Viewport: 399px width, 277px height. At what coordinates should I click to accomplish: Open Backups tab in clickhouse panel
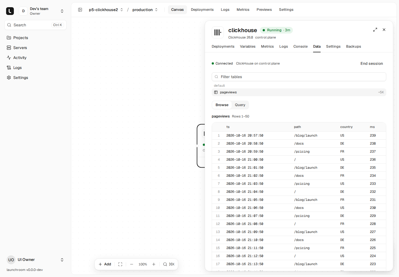point(354,47)
